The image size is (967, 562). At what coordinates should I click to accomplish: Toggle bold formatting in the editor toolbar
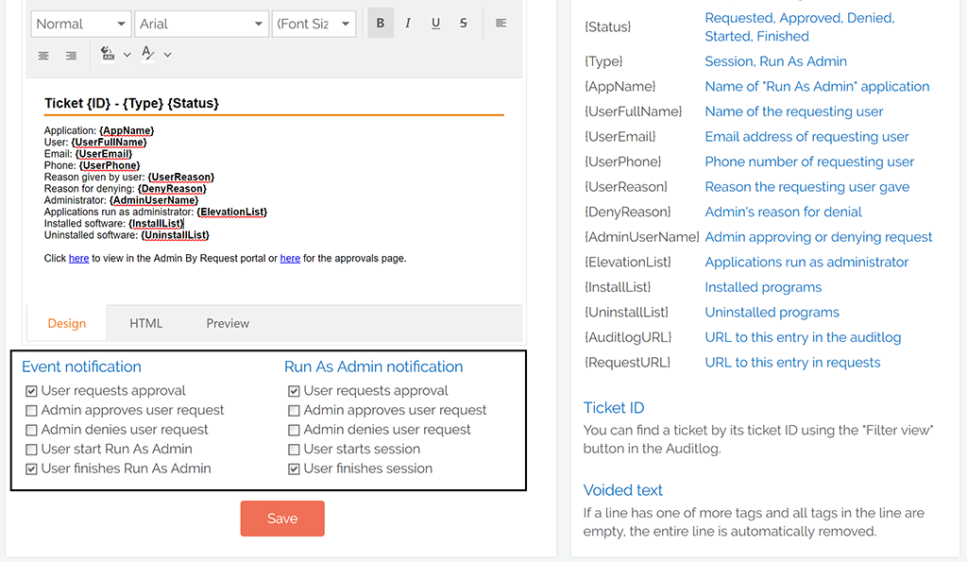click(381, 24)
